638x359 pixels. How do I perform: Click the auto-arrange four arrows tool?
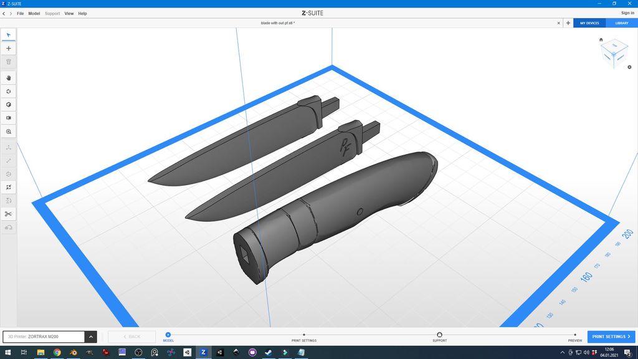tap(9, 187)
